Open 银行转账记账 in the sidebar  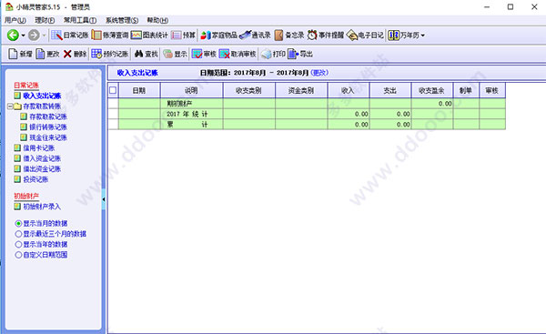point(48,127)
